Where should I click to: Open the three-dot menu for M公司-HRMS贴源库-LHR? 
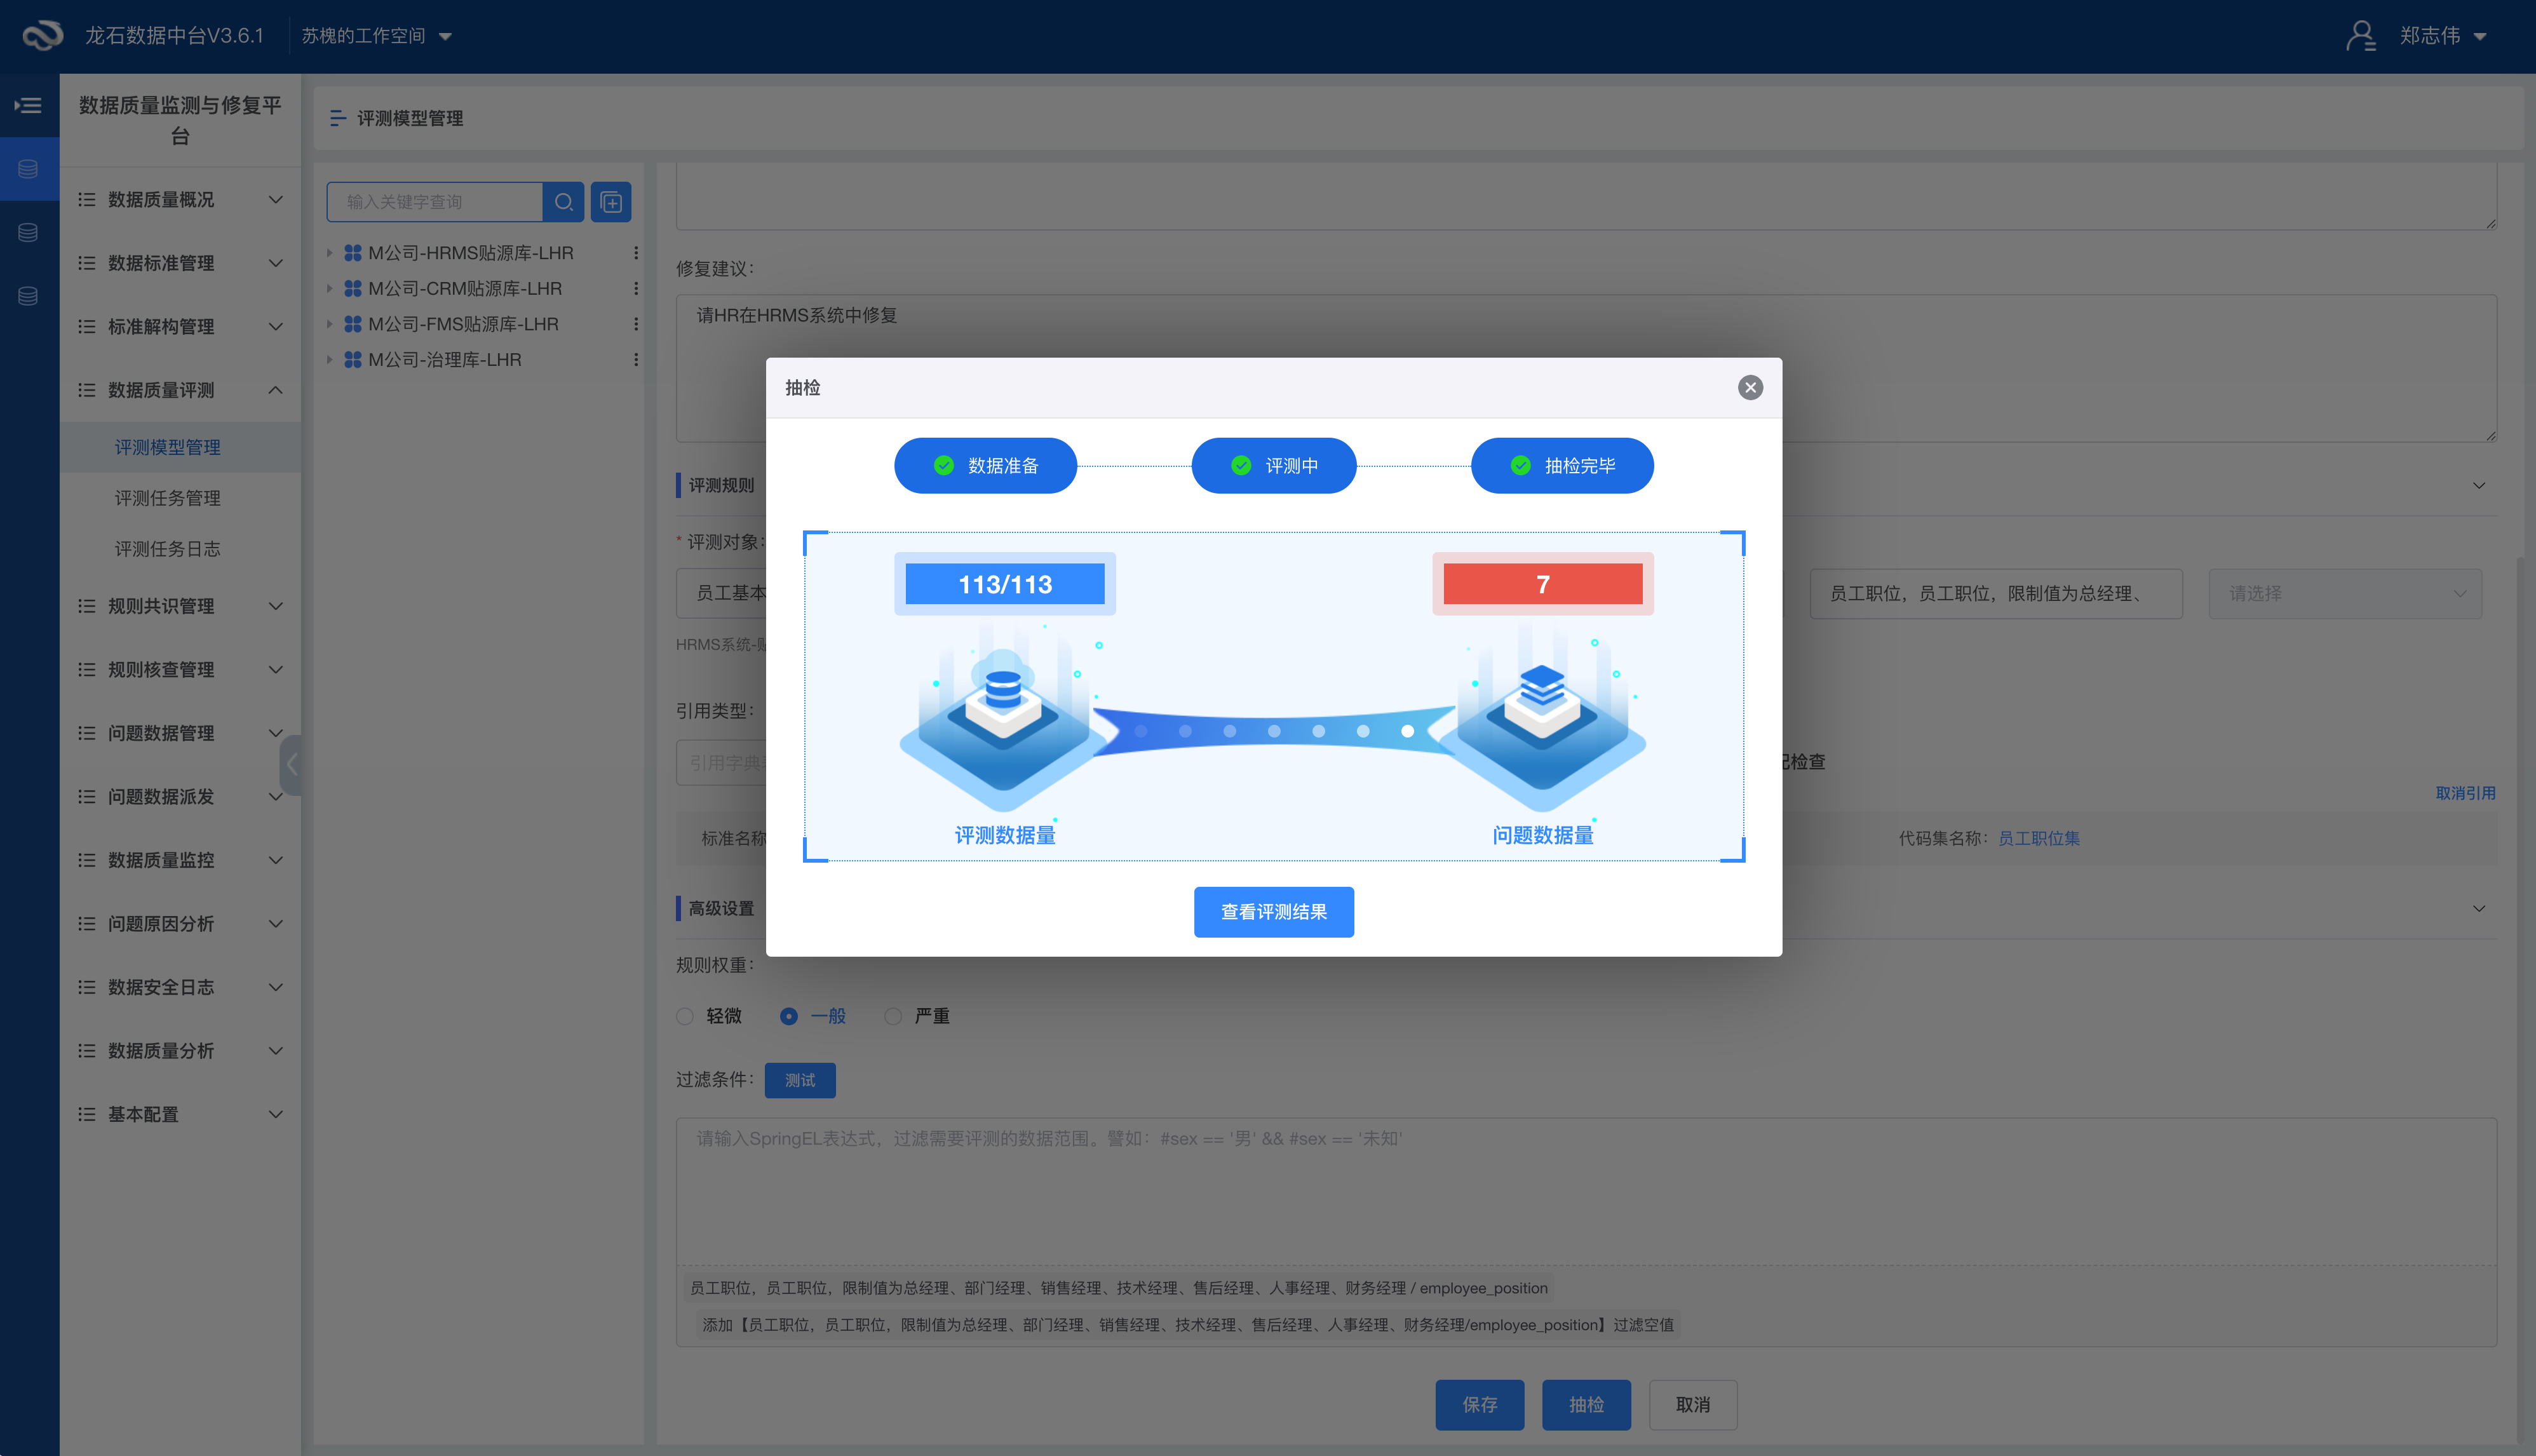[x=636, y=253]
